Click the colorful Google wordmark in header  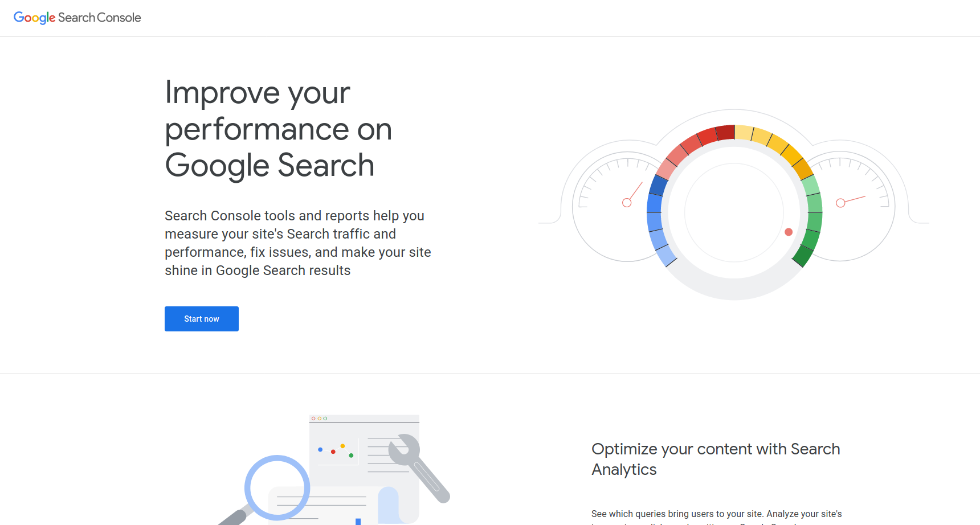point(35,18)
